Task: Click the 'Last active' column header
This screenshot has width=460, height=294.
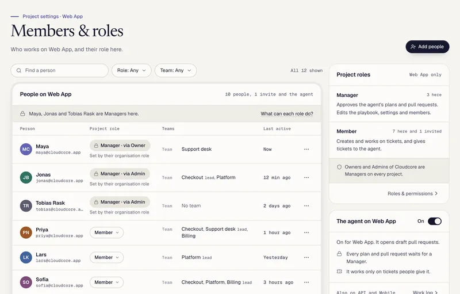Action: tap(277, 128)
